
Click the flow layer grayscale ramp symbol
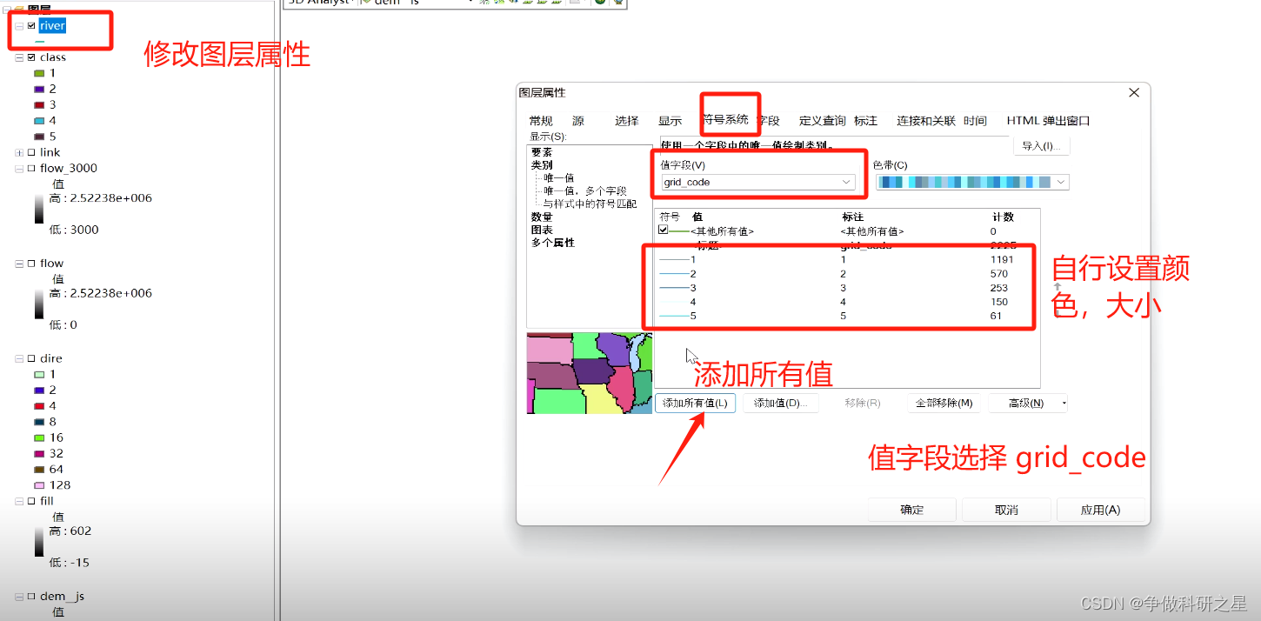pos(39,305)
